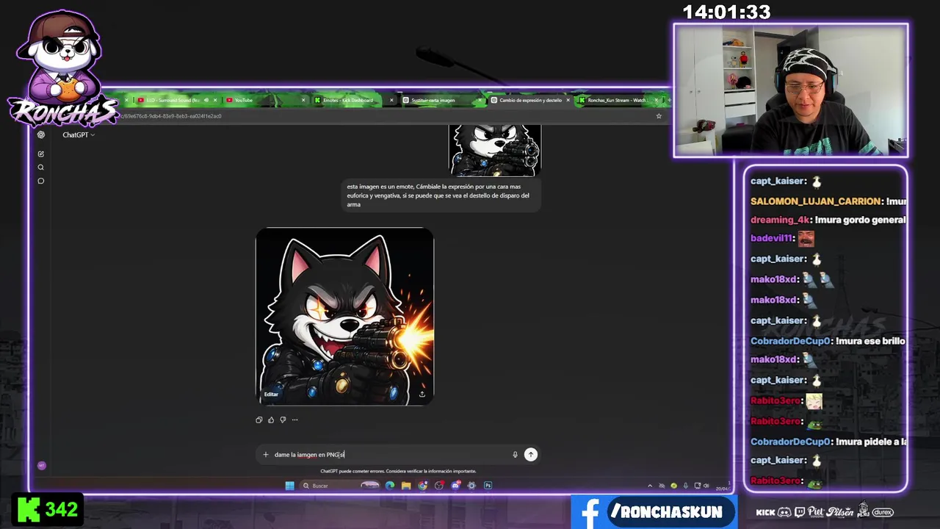The height and width of the screenshot is (529, 940).
Task: Switch to the YouTube tab
Action: (x=264, y=100)
